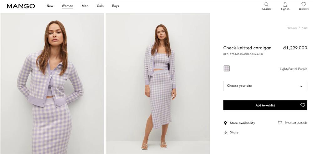Go to the MANGO logo homepage
This screenshot has width=313, height=154.
(21, 6)
